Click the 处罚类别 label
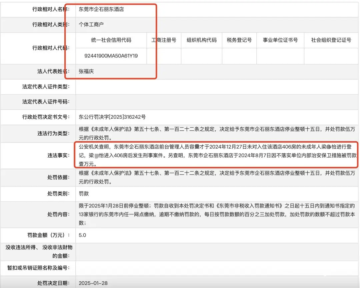360x288 pixels. coord(58,194)
